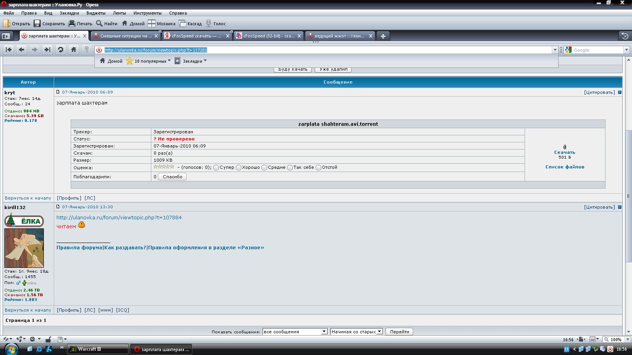Click the "Список файлов" link
Screen dimensions: 632x355
point(564,167)
